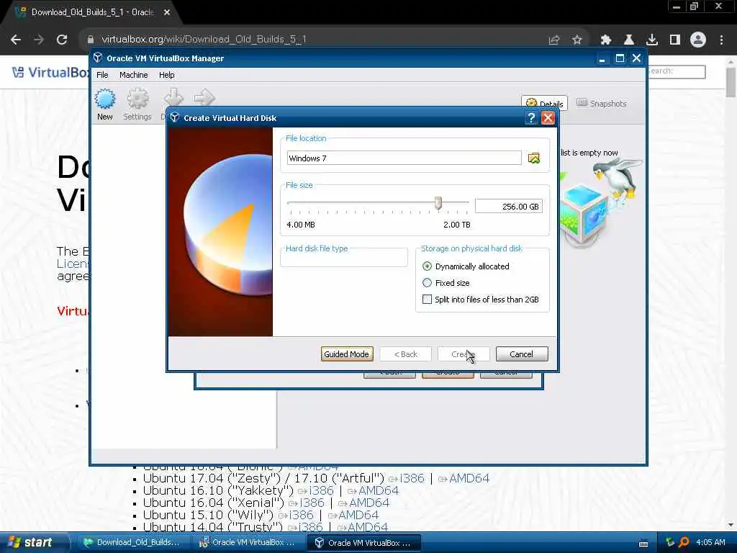This screenshot has height=553, width=737.
Task: Click the 4:05 AM clock
Action: [x=710, y=542]
